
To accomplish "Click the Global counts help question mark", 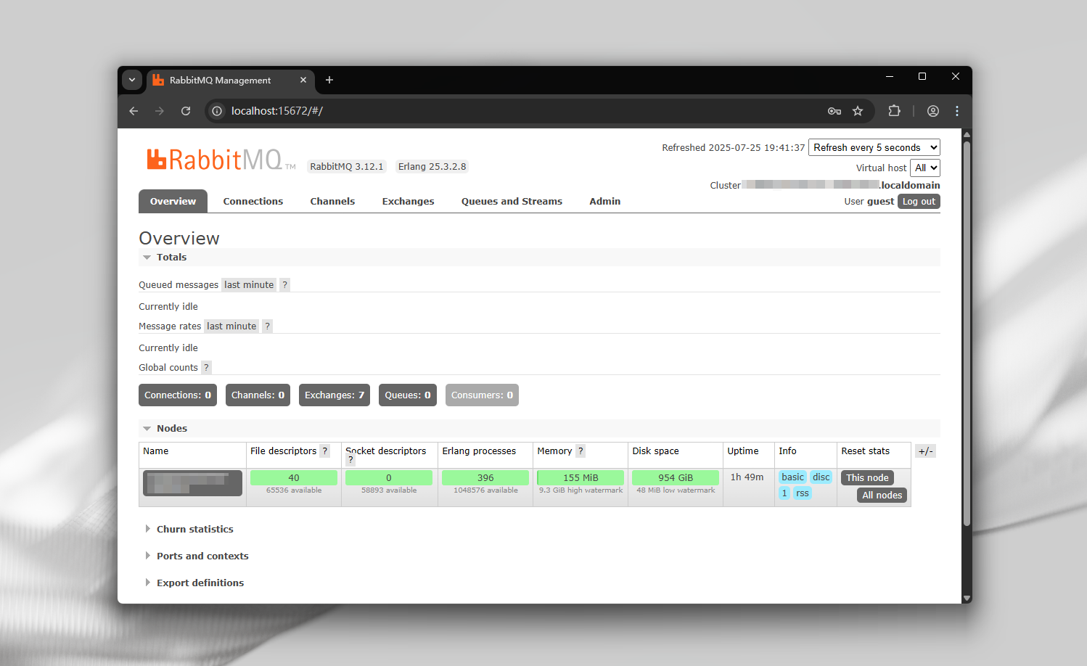I will tap(206, 368).
